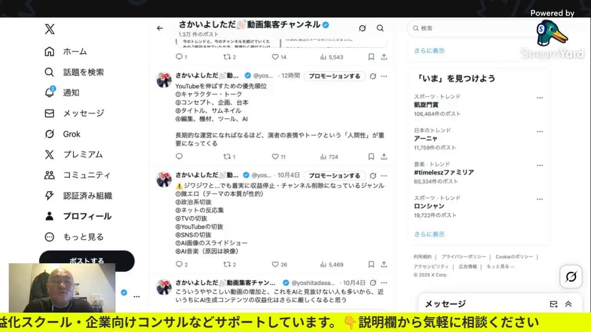Reply to the YouTubeを伸ばすための優先順位 post
The width and height of the screenshot is (591, 332).
[x=180, y=157]
